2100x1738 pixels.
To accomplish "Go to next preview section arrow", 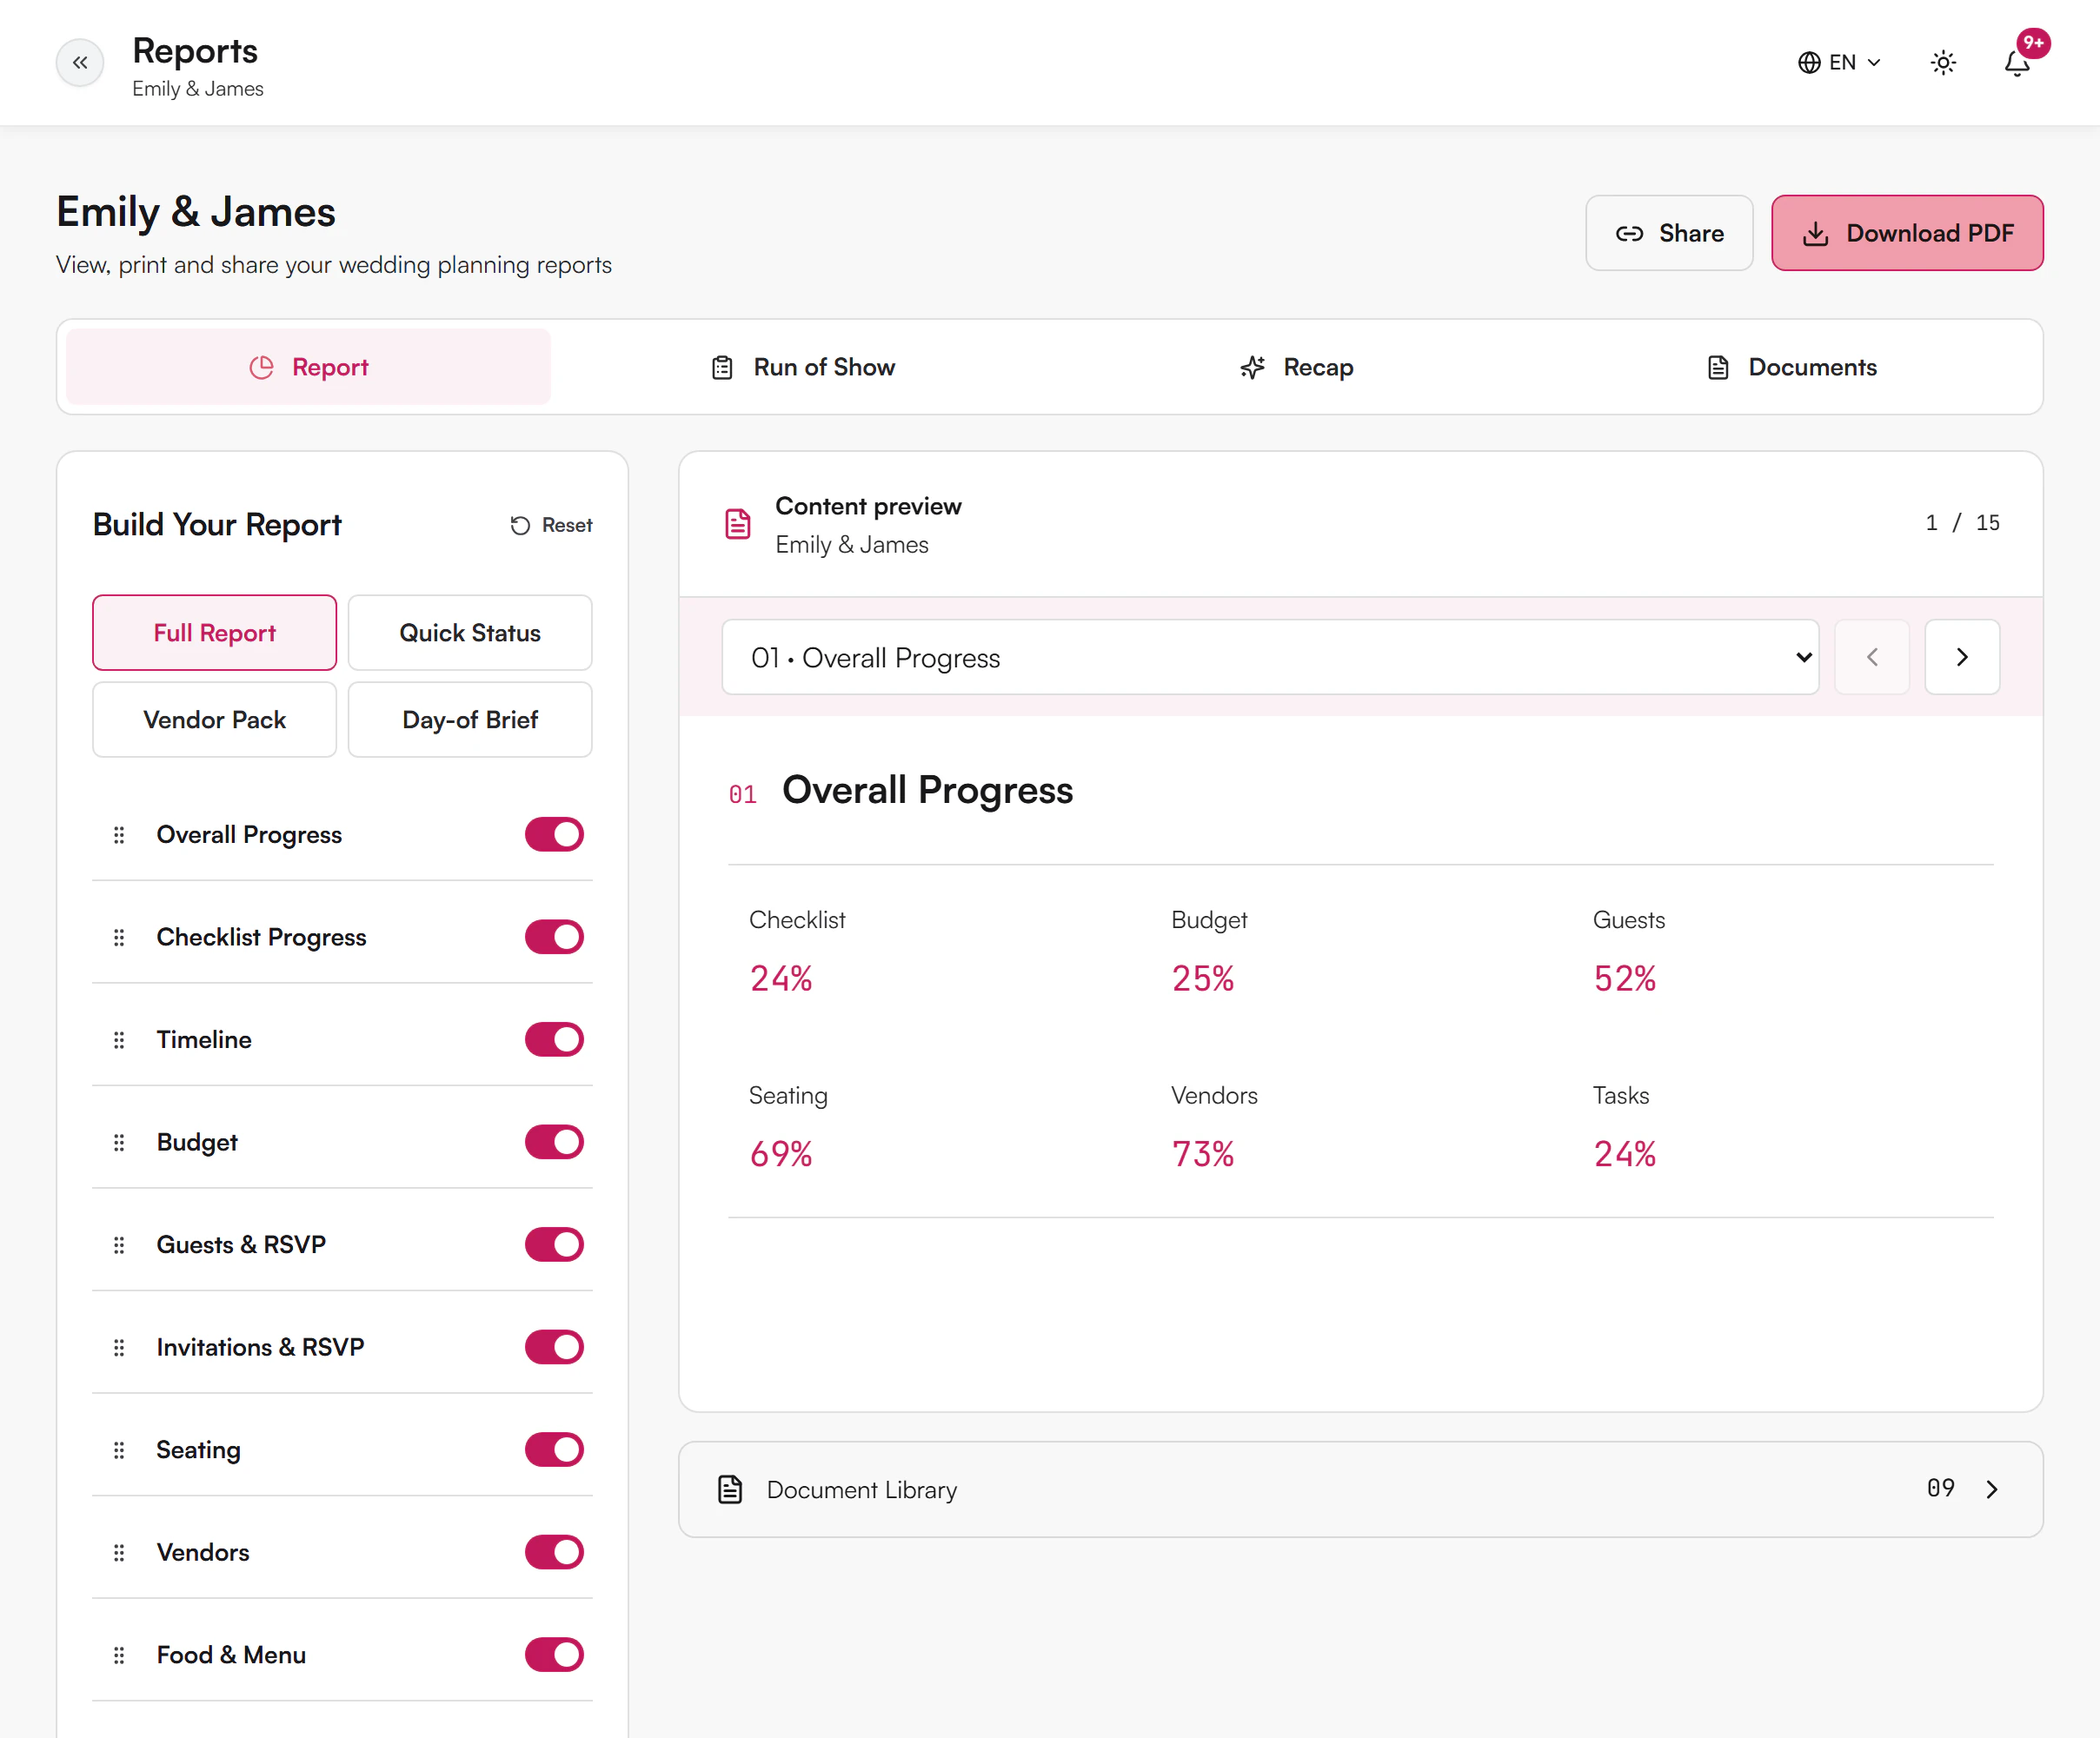I will [1962, 657].
